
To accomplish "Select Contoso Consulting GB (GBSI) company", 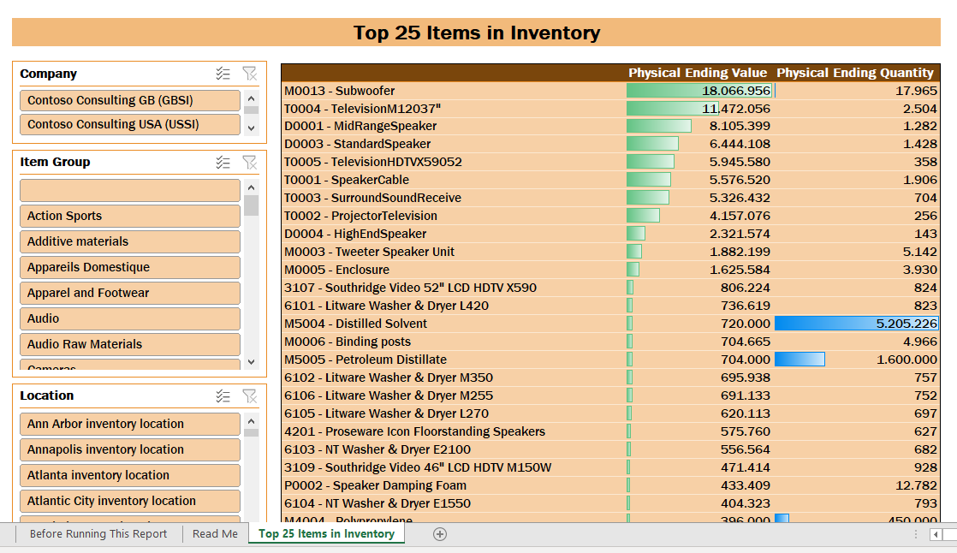I will (130, 100).
